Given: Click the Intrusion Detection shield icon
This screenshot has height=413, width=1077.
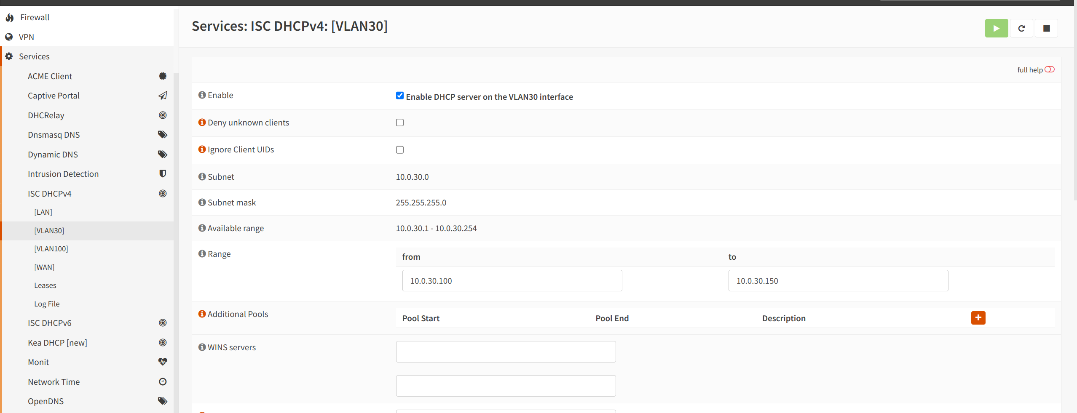Looking at the screenshot, I should pyautogui.click(x=163, y=173).
